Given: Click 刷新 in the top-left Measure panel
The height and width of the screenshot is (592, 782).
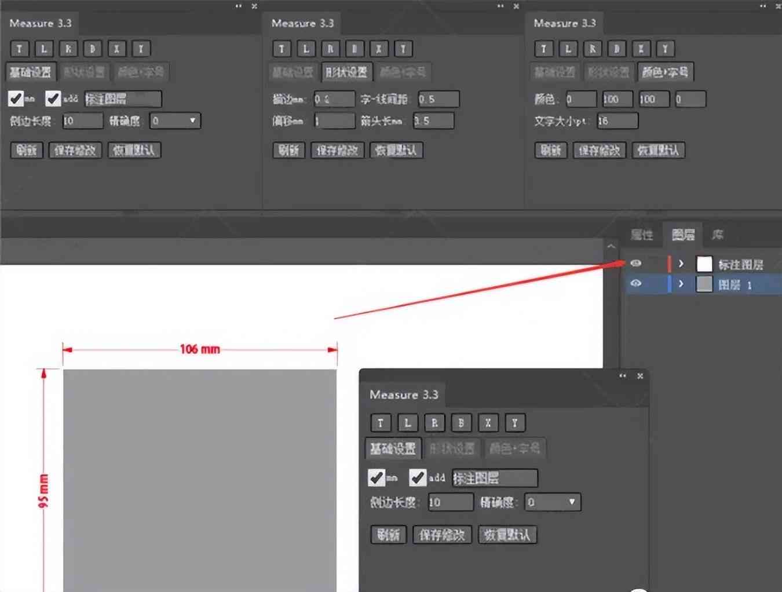Looking at the screenshot, I should coord(27,151).
